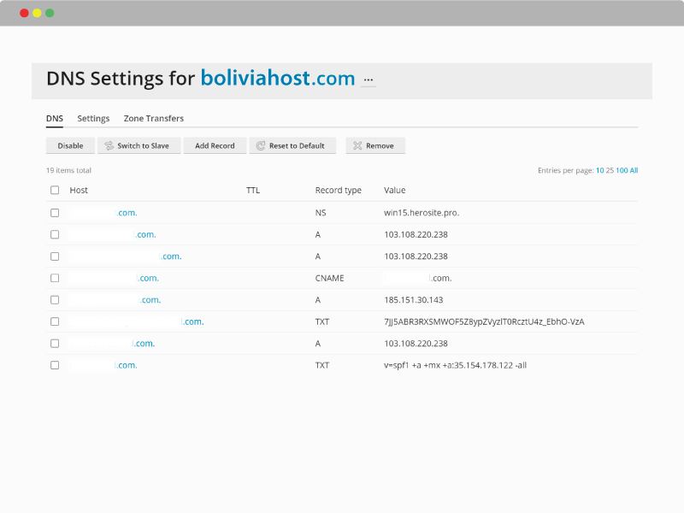Click the value 185.151.30.143
Viewport: 684px width, 513px height.
(414, 300)
